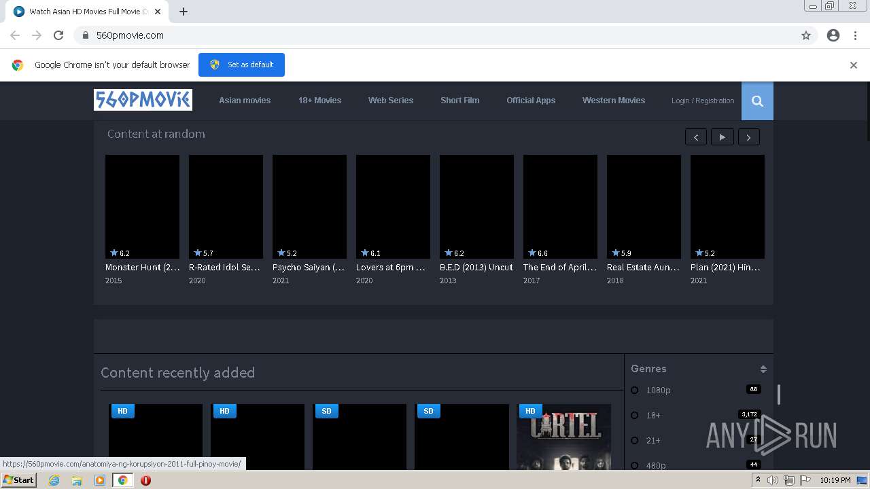Go to next random content slide
Screen dimensions: 870x489
coord(748,137)
